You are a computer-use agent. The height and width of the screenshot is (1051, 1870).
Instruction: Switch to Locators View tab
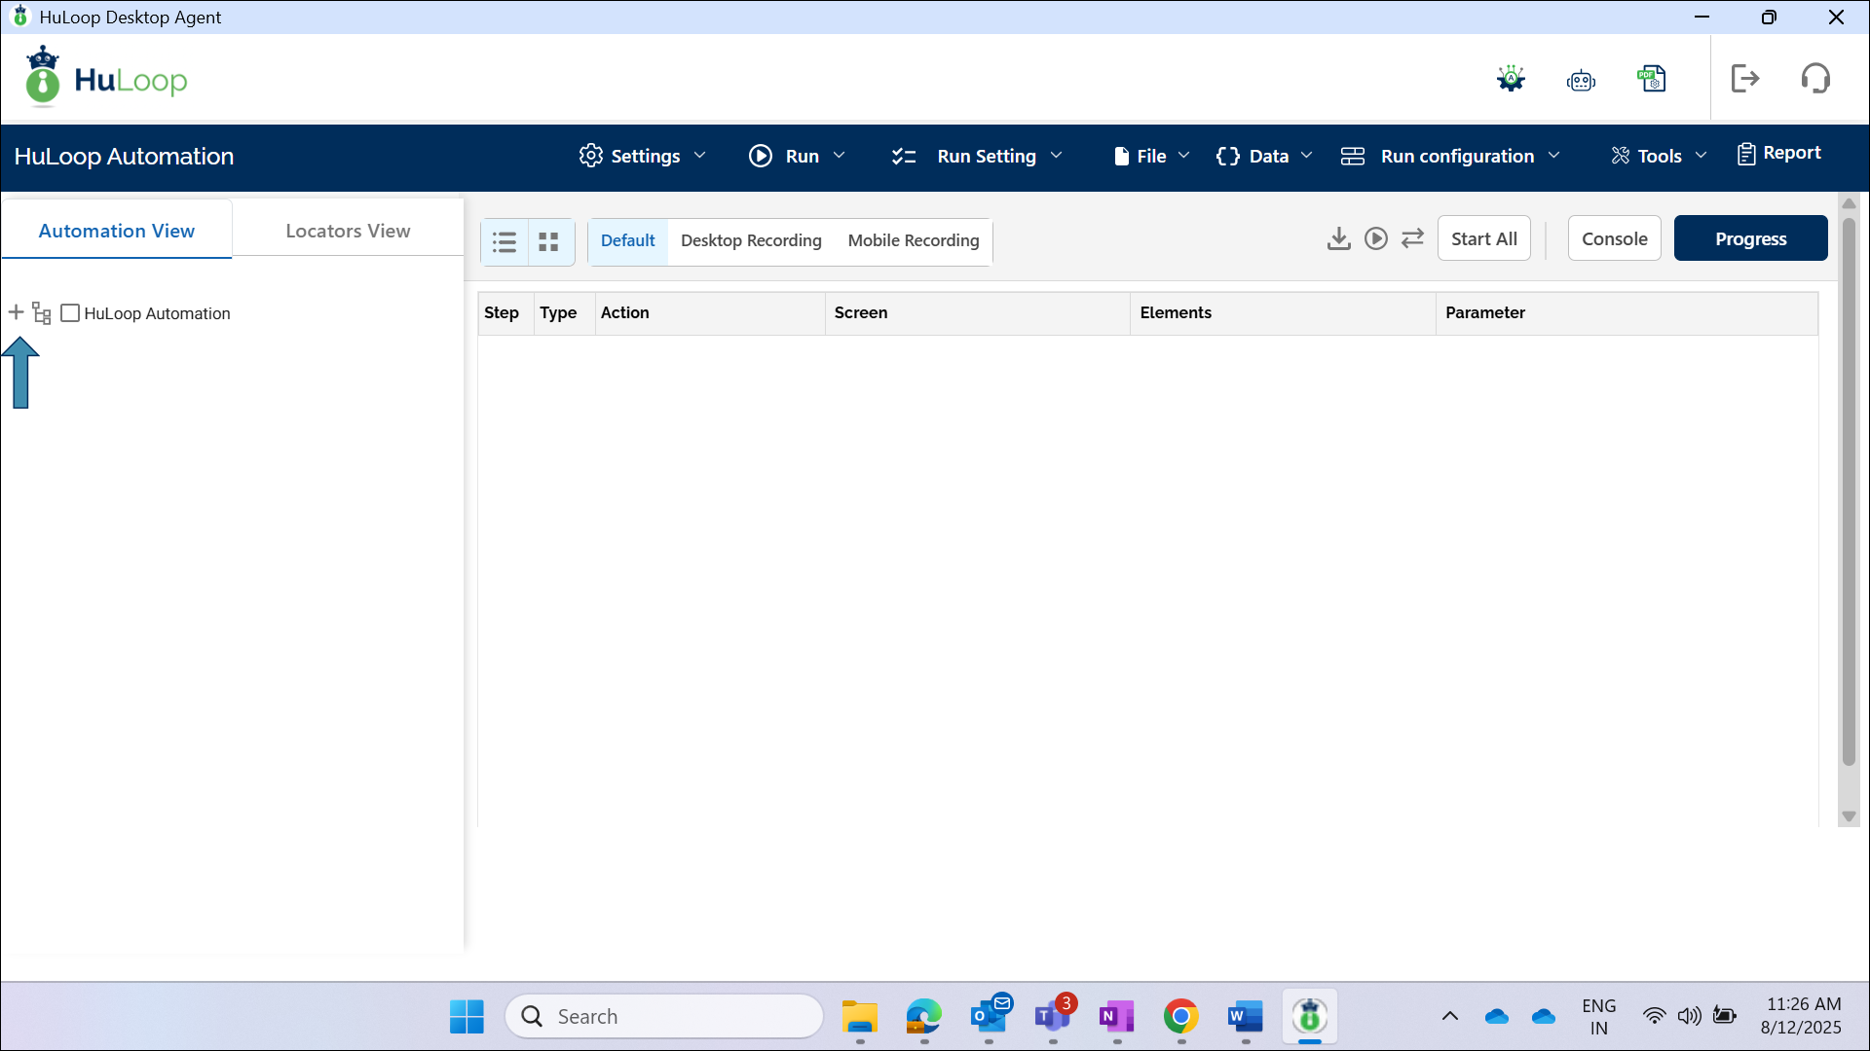348,231
